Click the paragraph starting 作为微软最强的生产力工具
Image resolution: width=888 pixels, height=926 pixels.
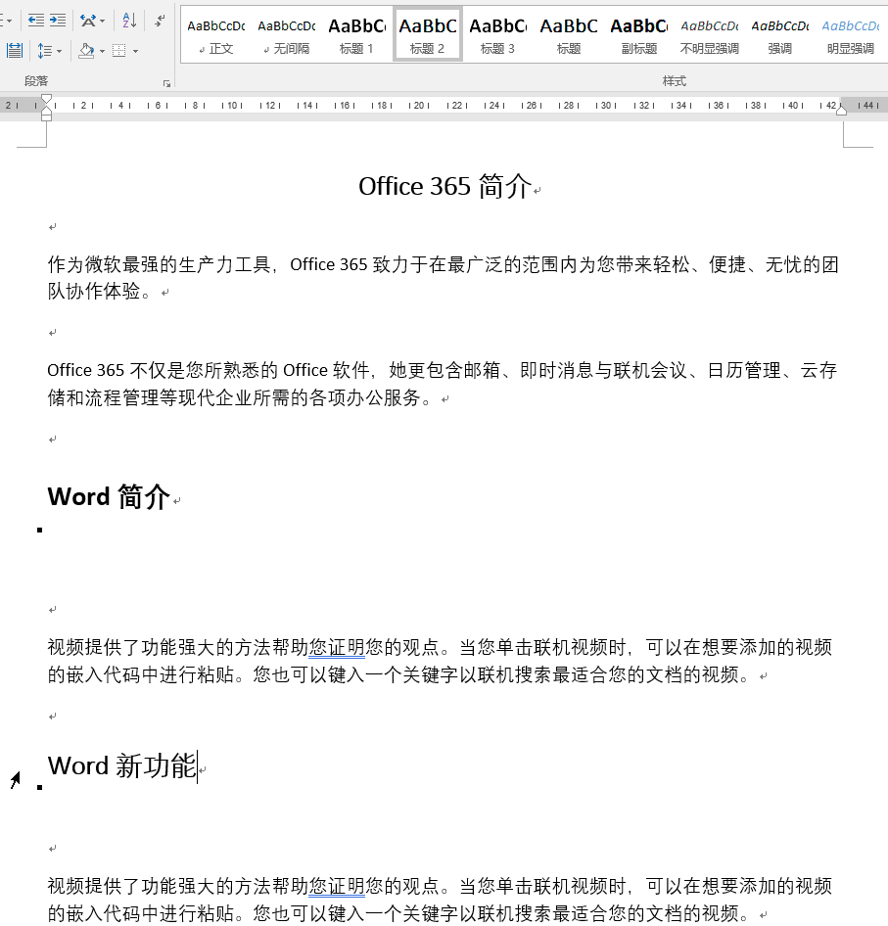click(x=444, y=278)
